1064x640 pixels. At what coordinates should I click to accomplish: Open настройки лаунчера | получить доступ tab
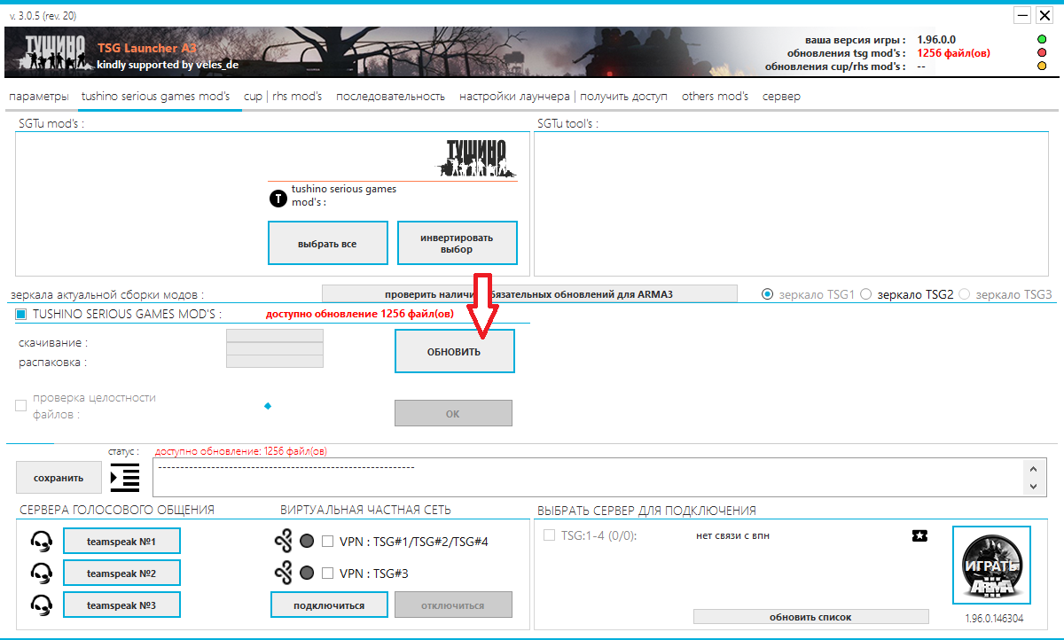click(563, 96)
